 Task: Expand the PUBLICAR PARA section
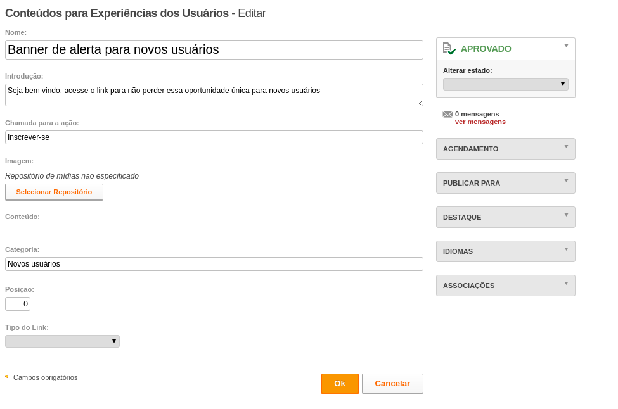(x=506, y=183)
